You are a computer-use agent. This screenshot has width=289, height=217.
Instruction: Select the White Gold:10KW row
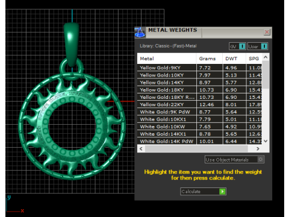pos(200,127)
